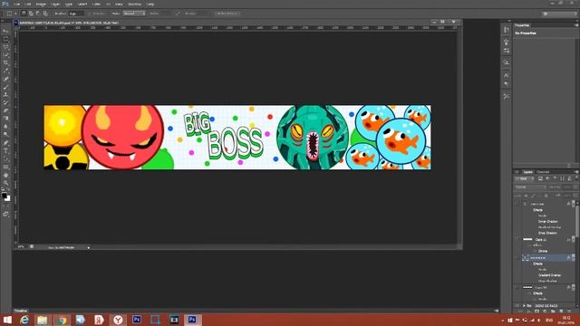Open the layer blend mode dropdown
580x326 pixels.
click(530, 187)
